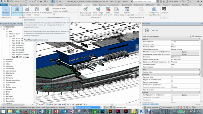
Task: Click Editar for Configuración de renderización
Action: 185,95
